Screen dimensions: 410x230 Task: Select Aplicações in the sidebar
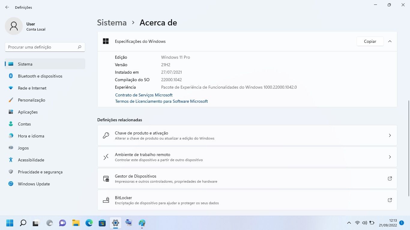tap(45, 112)
